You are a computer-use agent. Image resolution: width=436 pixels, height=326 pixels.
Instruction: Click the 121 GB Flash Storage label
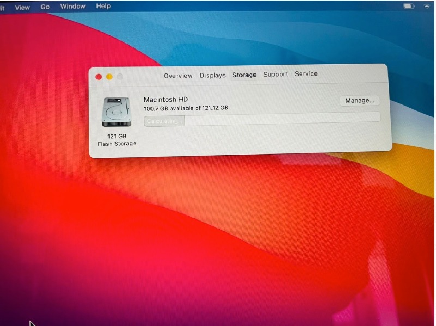tap(117, 140)
